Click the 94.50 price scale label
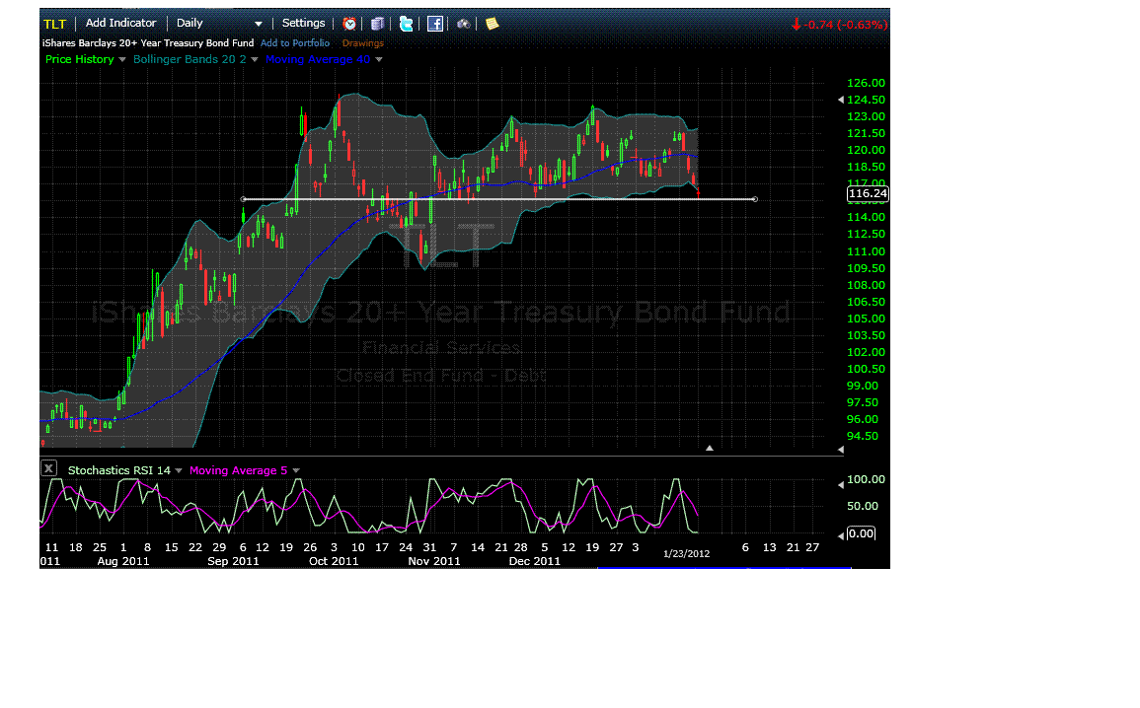This screenshot has height=708, width=1140. pyautogui.click(x=863, y=437)
